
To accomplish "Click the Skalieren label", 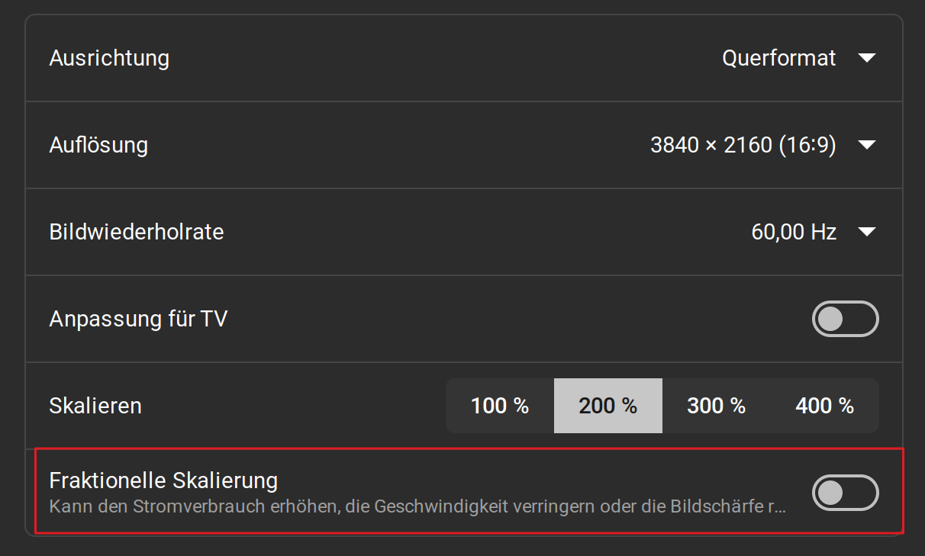I will click(95, 406).
